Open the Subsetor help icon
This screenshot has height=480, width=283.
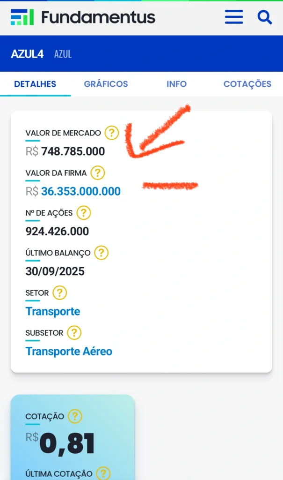[74, 333]
